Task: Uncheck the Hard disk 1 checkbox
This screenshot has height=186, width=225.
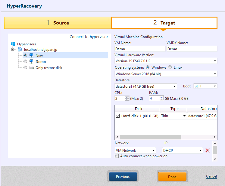Action: coord(117,116)
